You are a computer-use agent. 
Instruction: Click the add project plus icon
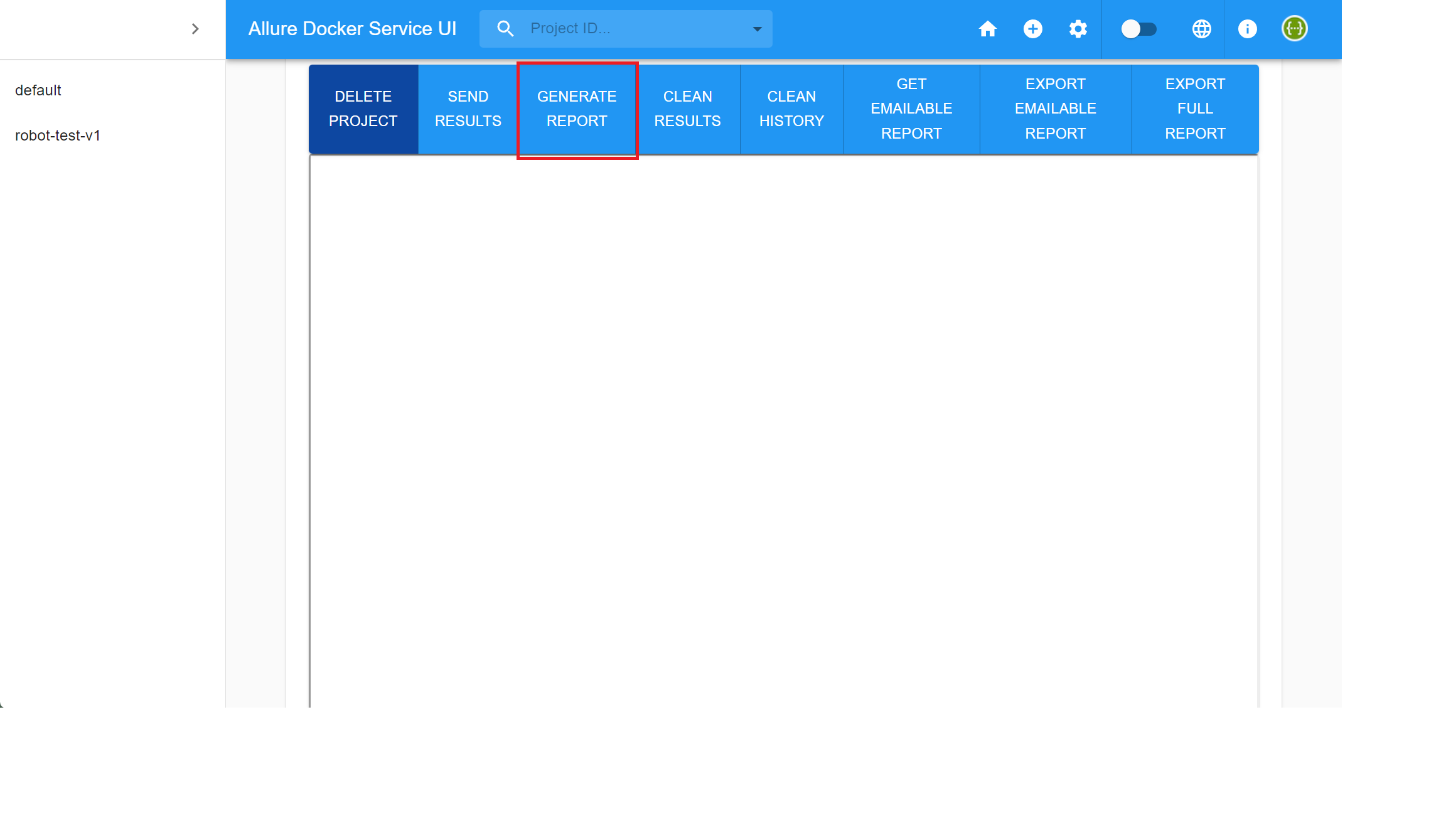click(x=1032, y=29)
